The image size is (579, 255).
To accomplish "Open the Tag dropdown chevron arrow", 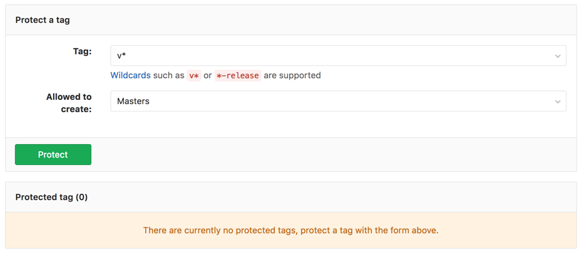I will click(x=557, y=56).
